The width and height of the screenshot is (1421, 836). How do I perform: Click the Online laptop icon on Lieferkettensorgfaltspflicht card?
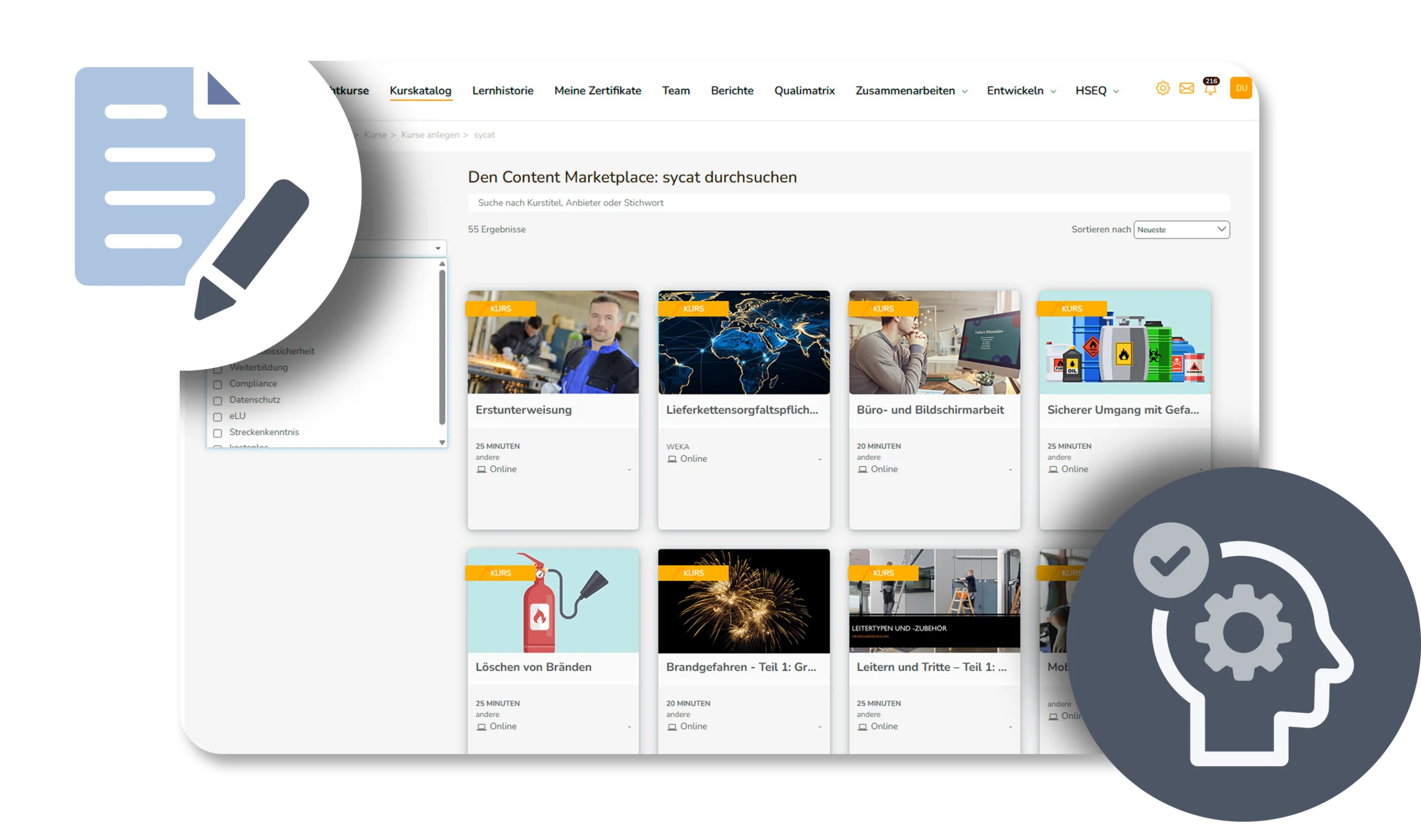[672, 459]
